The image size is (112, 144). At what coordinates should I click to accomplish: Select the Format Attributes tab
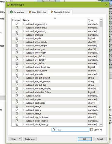click(60, 12)
